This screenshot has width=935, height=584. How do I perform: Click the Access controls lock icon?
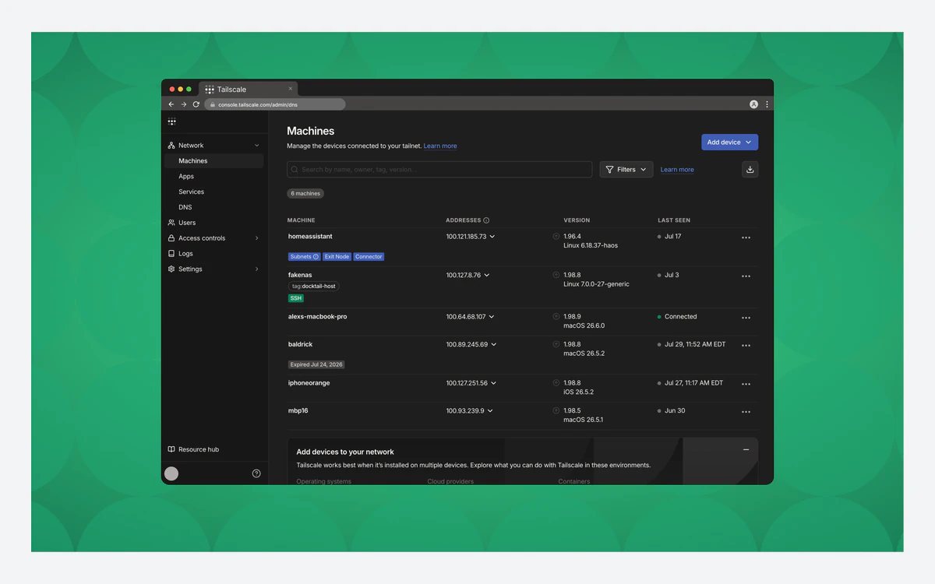[171, 238]
